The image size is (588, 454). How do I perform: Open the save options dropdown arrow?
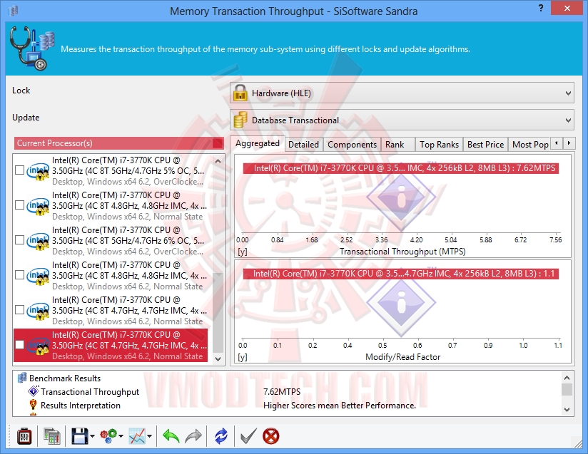click(x=92, y=436)
